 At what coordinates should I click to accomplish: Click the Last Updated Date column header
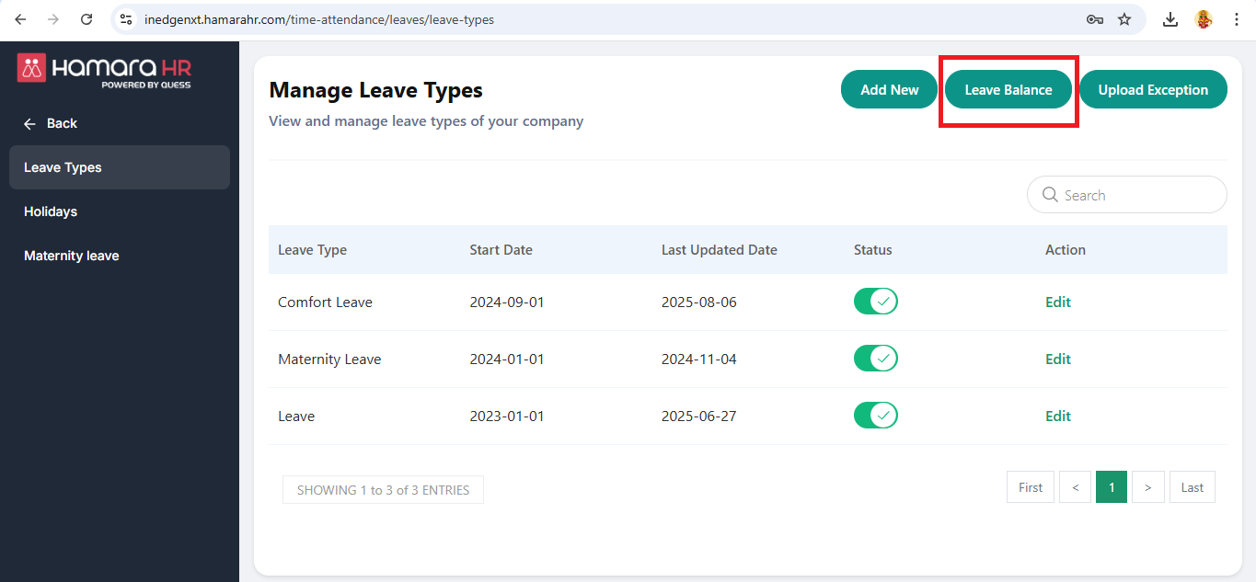click(x=719, y=249)
